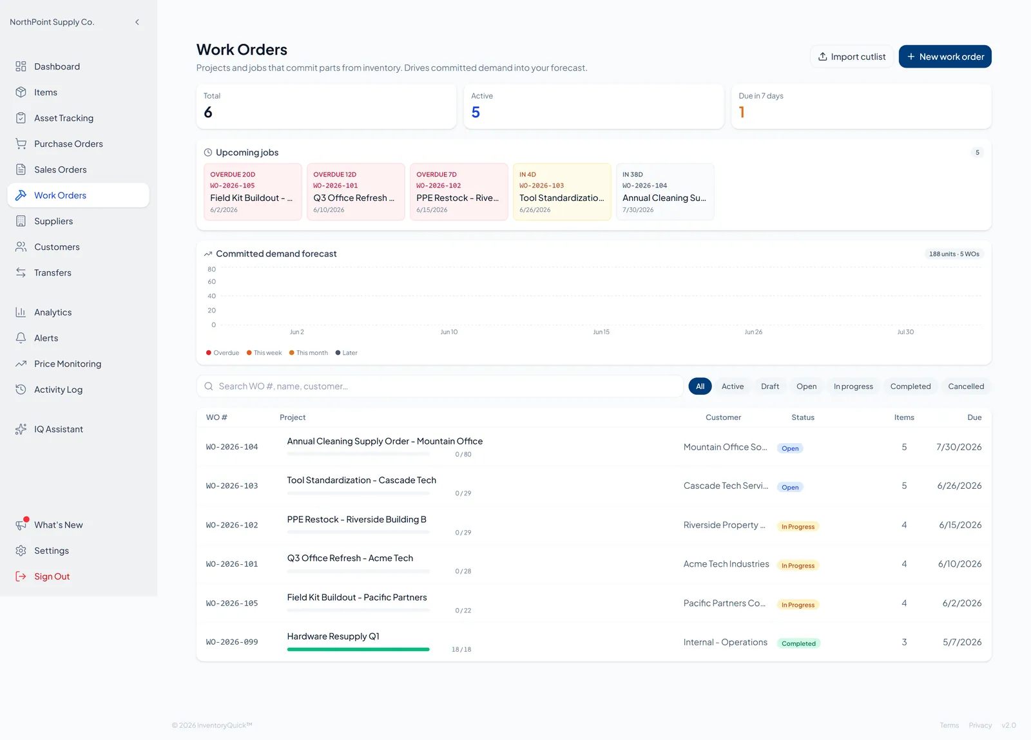This screenshot has width=1031, height=740.
Task: Click the IQ Assistant sparkle icon
Action: point(21,429)
